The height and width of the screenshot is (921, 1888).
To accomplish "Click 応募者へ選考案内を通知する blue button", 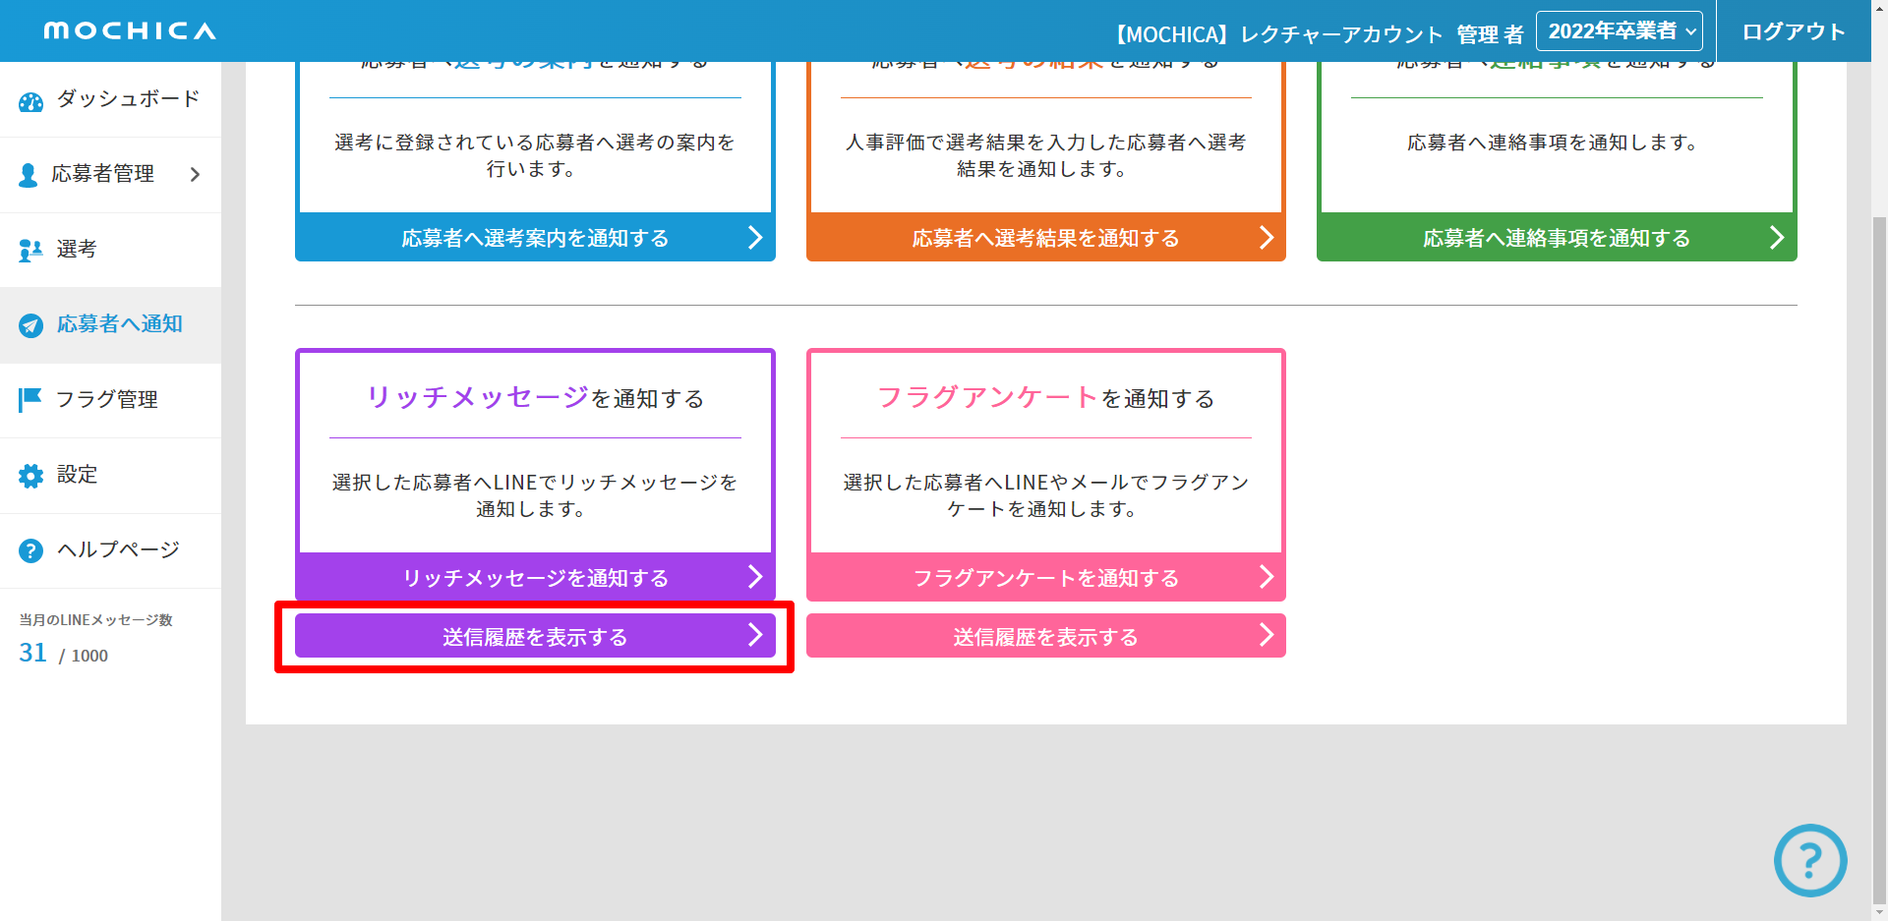I will tap(535, 238).
